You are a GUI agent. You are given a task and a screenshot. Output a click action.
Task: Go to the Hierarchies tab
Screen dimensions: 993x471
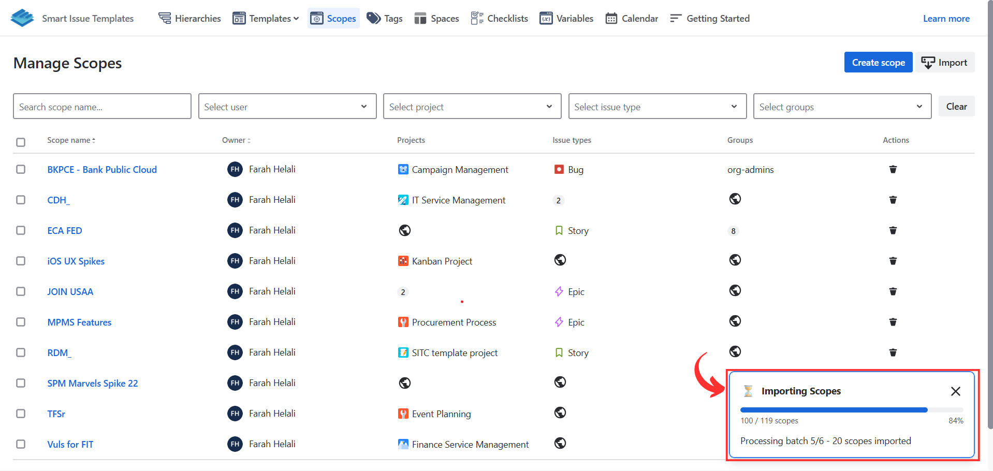189,19
